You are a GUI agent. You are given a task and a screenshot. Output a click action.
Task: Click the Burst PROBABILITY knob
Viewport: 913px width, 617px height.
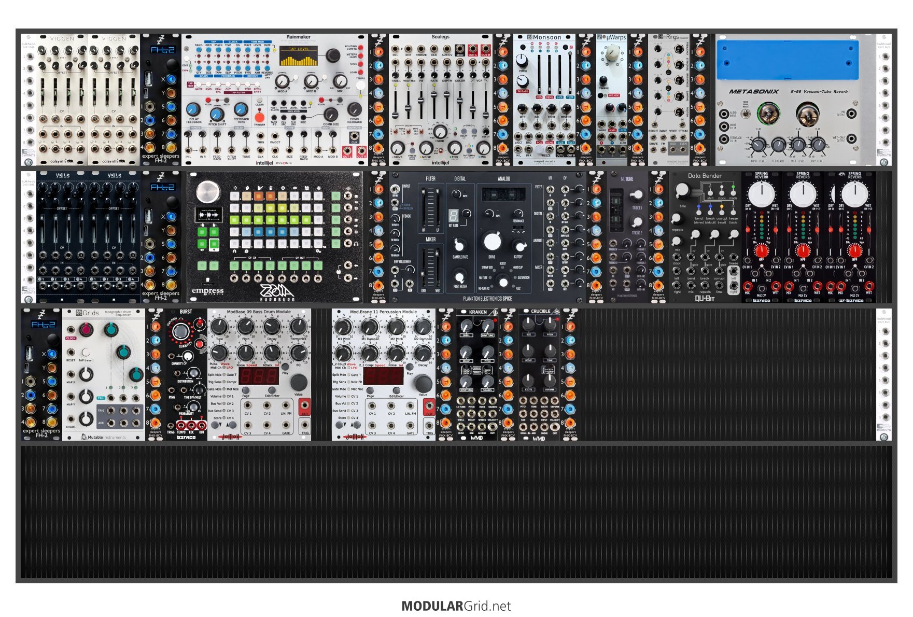click(193, 406)
